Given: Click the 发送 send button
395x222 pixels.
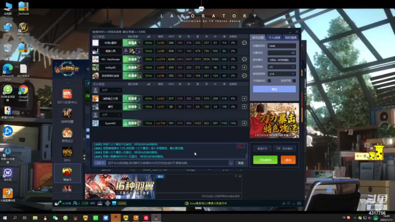Looking at the screenshot, I should coord(240,163).
